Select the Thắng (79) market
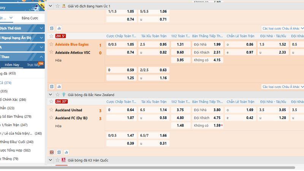Screen dimensions: 304x171 click(9, 158)
